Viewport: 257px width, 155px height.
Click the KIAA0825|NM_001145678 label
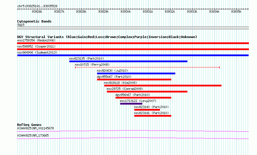36,128
